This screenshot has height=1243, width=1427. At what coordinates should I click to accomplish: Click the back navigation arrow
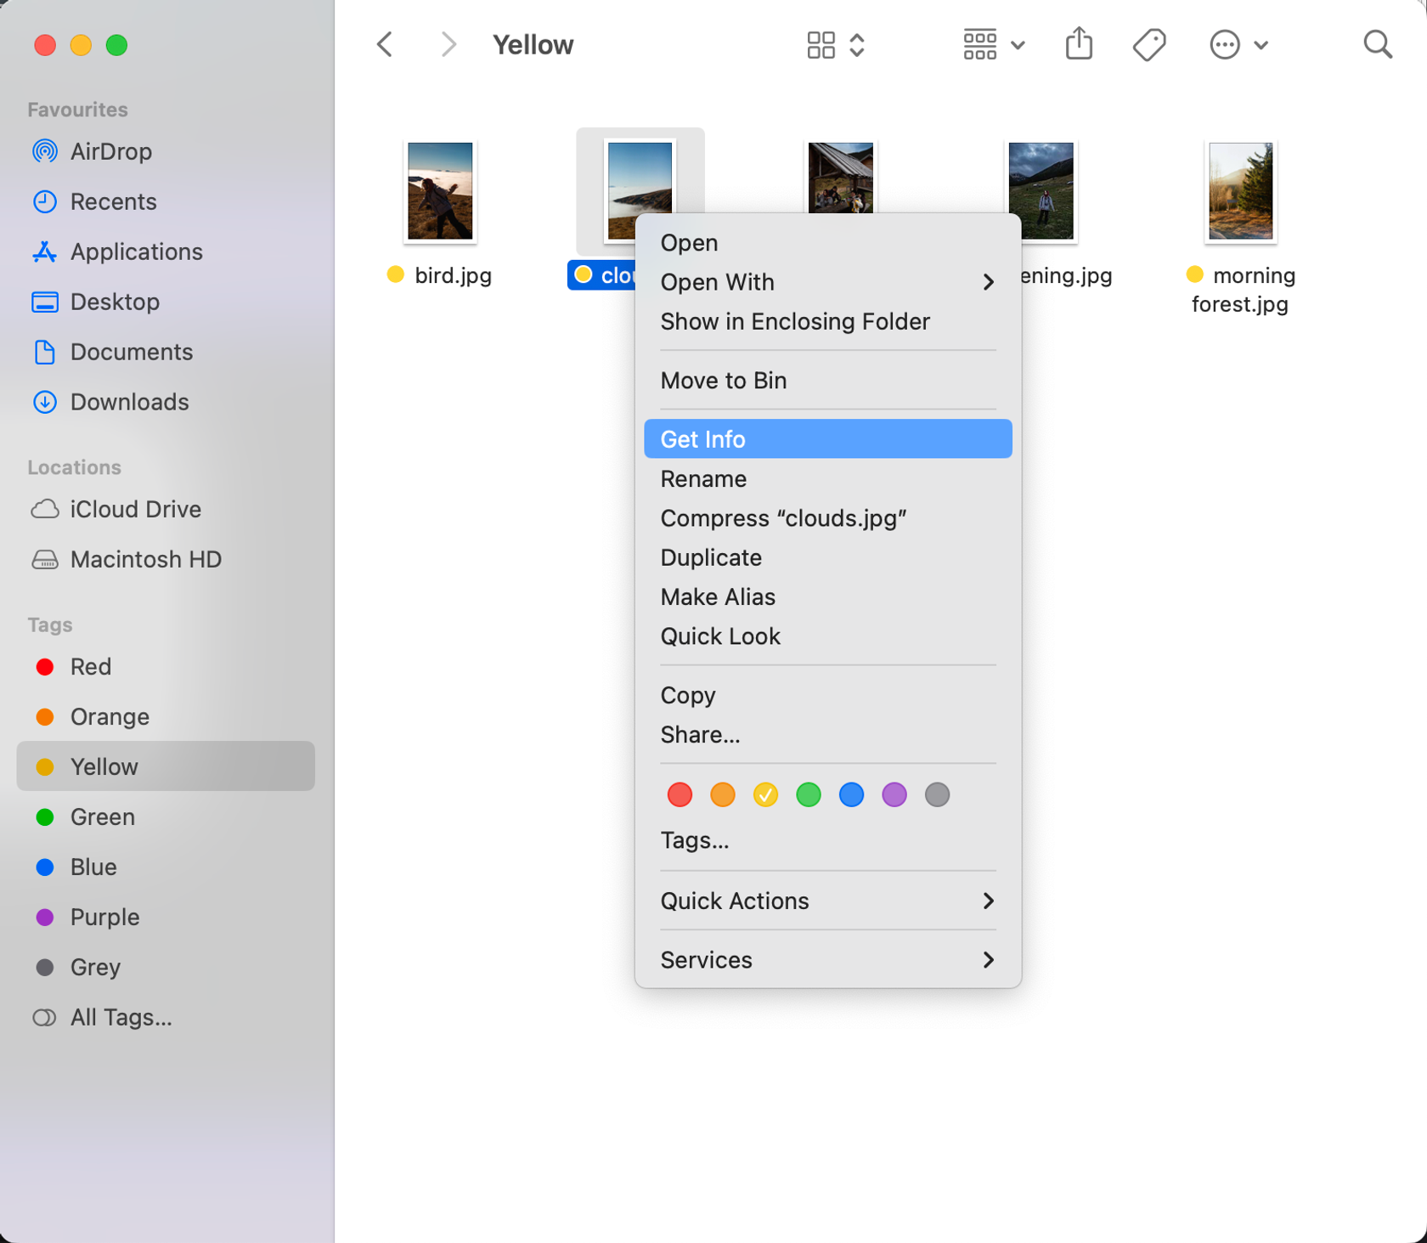click(x=384, y=43)
